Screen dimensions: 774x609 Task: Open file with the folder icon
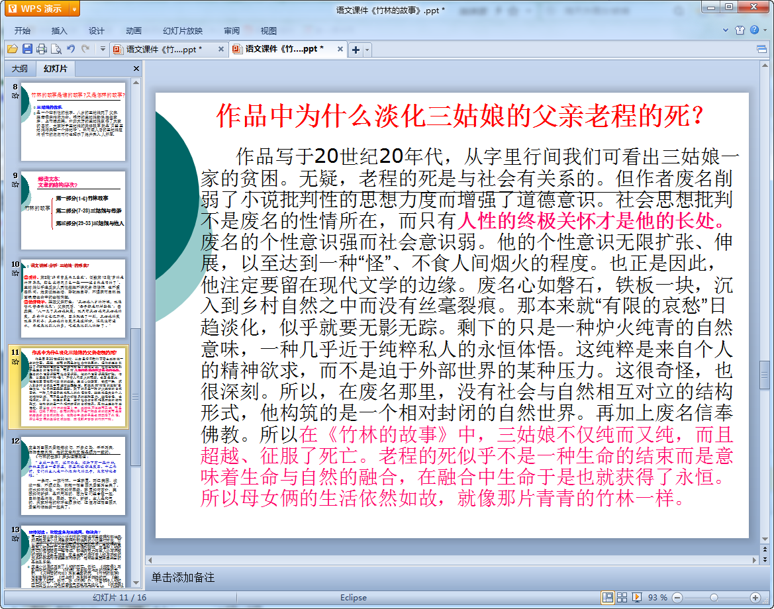pyautogui.click(x=13, y=49)
